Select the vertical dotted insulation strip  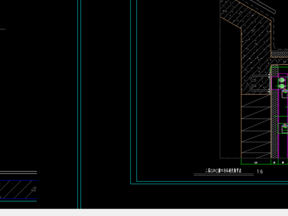[275, 112]
